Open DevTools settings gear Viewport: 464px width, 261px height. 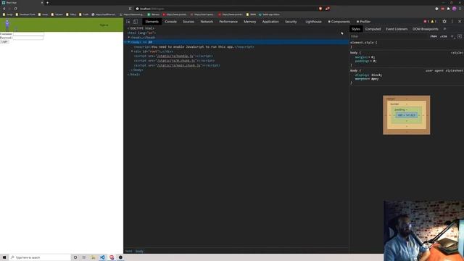pos(444,21)
